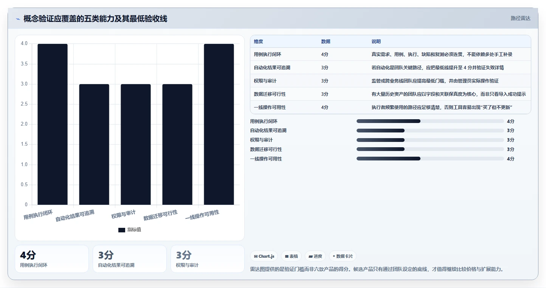Click the 用例执行闭环 x-axis label
Image resolution: width=546 pixels, height=288 pixels.
[x=38, y=215]
